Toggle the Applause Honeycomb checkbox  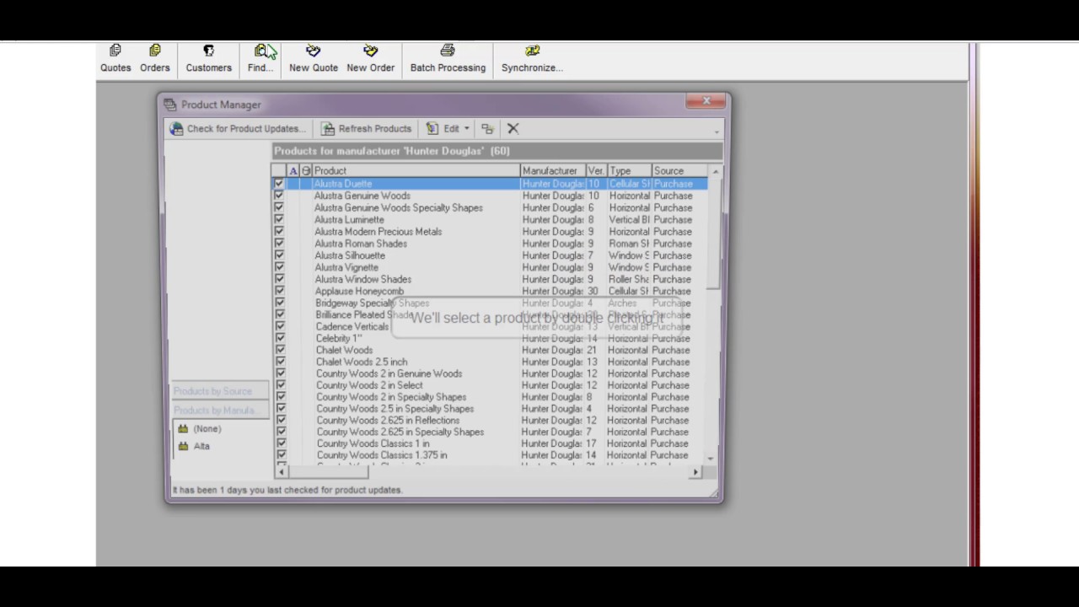[x=279, y=291]
